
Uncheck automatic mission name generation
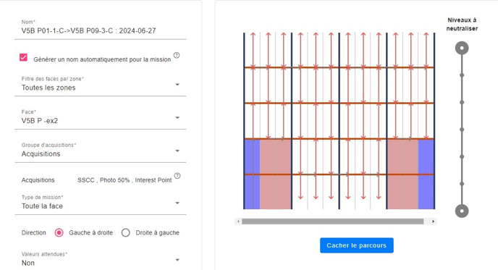[23, 57]
